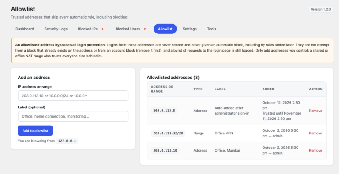
Task: Switch to Security Logs tab
Action: pos(56,29)
